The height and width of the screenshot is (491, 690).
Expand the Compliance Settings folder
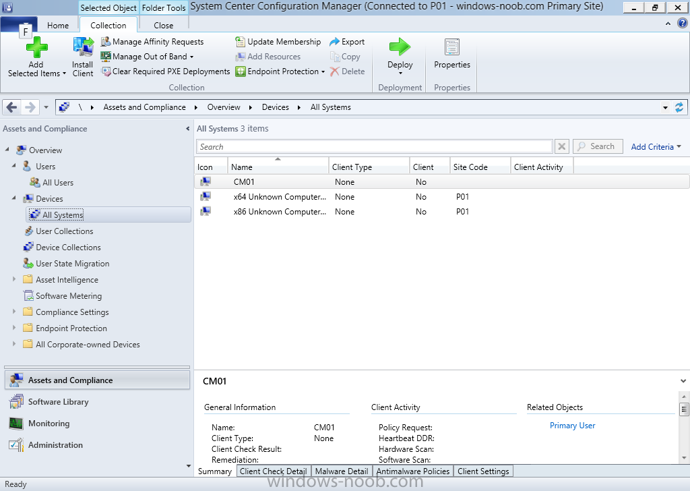coord(13,312)
